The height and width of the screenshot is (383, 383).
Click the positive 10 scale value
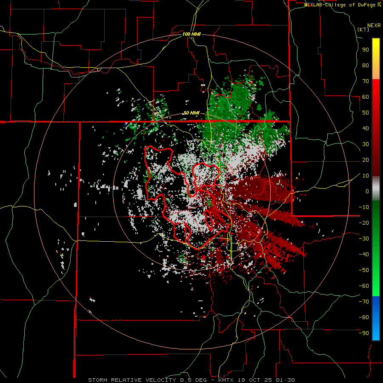click(366, 176)
